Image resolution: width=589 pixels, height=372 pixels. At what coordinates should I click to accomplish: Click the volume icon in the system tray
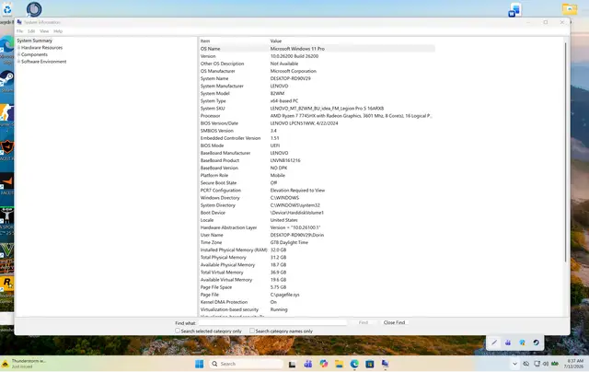(x=546, y=364)
